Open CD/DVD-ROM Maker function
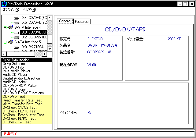The width and height of the screenshot is (196, 138). click(27, 86)
